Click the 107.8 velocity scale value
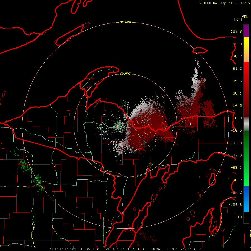This screenshot has height=251, width=251. pos(236,31)
